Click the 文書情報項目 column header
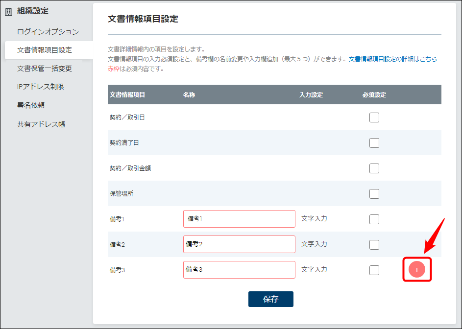The height and width of the screenshot is (329, 462). point(127,95)
